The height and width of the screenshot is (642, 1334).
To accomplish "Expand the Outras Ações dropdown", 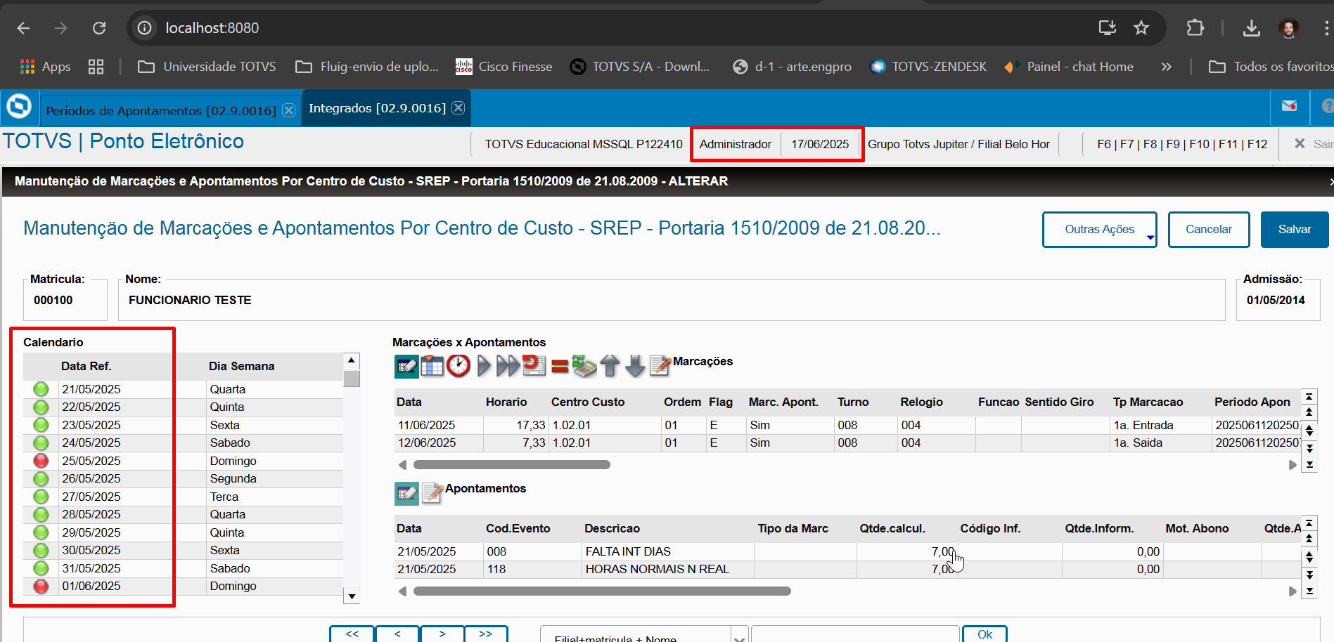I will (1099, 230).
